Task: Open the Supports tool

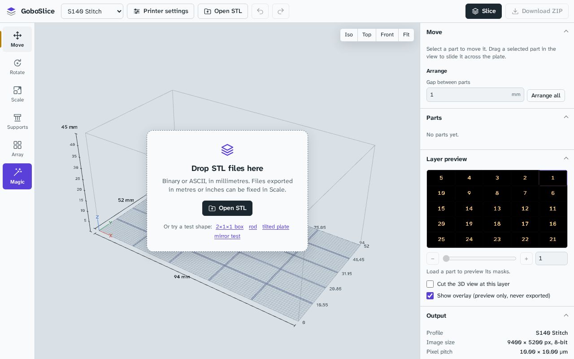Action: click(17, 121)
